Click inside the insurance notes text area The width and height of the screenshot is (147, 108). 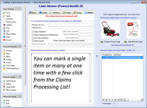point(60,78)
